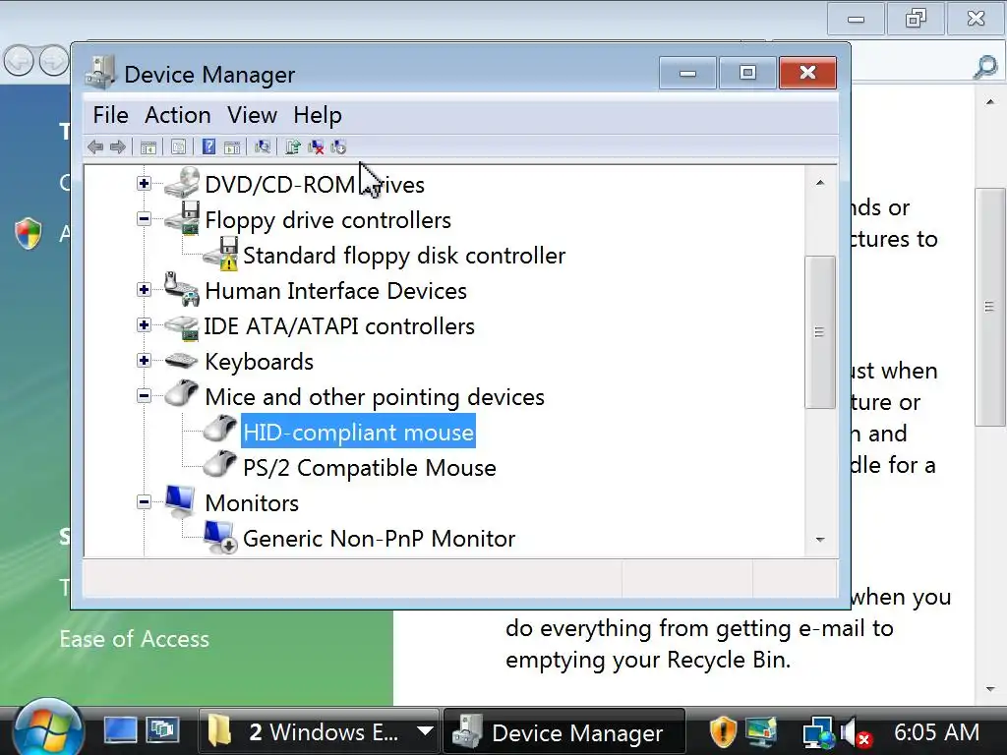The image size is (1007, 755).
Task: Select the Keyboards label
Action: tap(259, 362)
